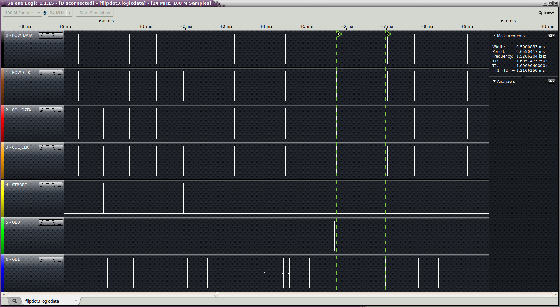Set rising edge trigger on ROW_DATA channel
The height and width of the screenshot is (307, 560).
pyautogui.click(x=42, y=36)
